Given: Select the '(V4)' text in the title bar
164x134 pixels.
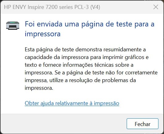Looking at the screenshot, I should coord(95,7).
